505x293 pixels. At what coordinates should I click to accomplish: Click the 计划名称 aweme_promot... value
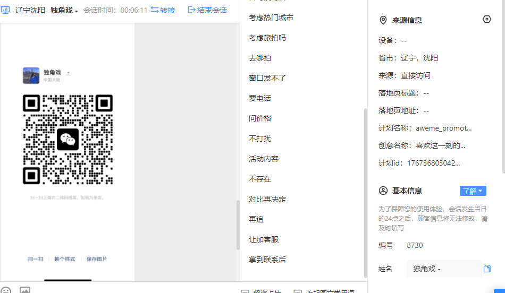pos(443,128)
